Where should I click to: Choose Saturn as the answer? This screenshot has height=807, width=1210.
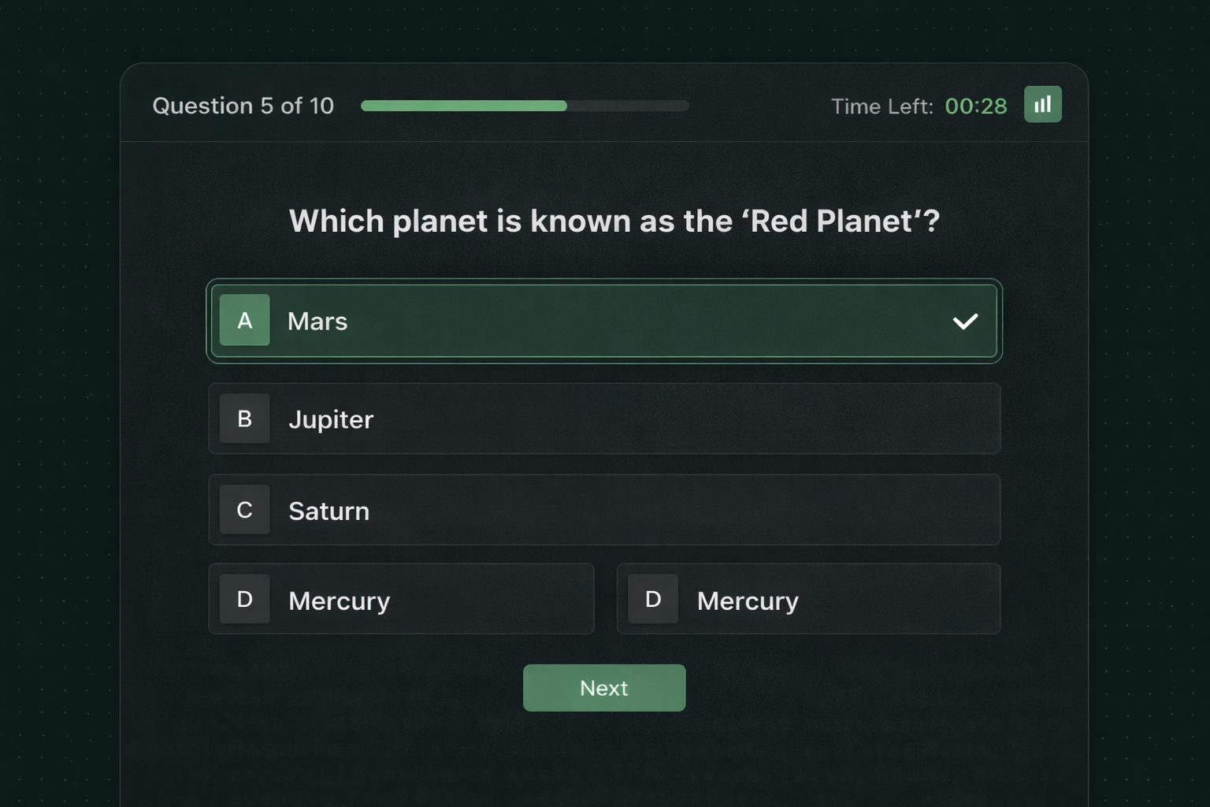[328, 511]
